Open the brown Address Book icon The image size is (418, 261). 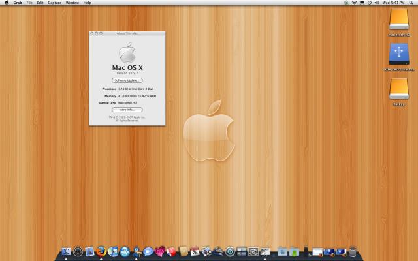[x=183, y=251]
